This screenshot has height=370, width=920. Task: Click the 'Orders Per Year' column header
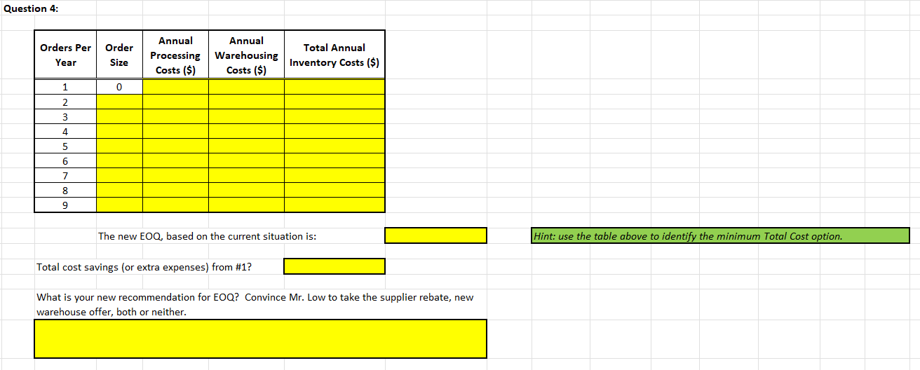tap(65, 55)
